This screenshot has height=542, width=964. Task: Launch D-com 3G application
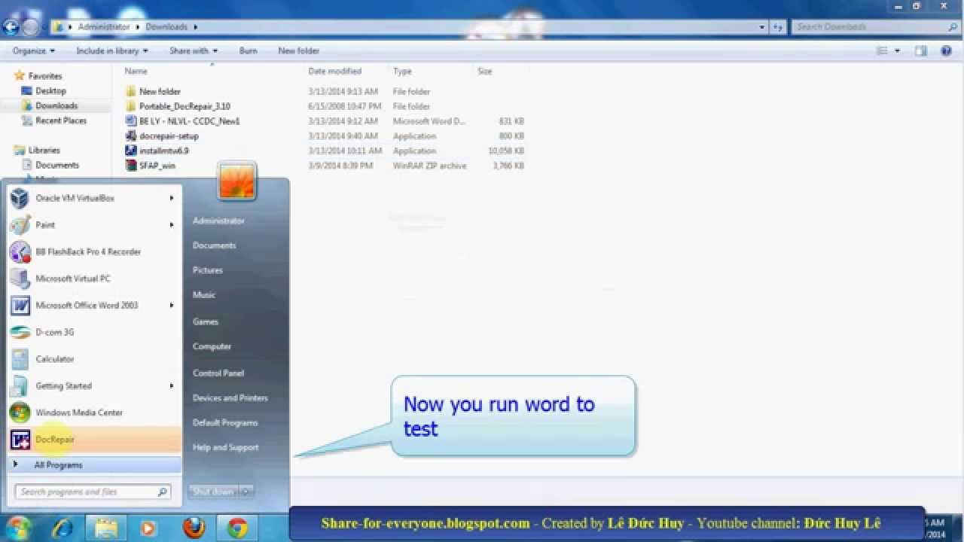94,332
